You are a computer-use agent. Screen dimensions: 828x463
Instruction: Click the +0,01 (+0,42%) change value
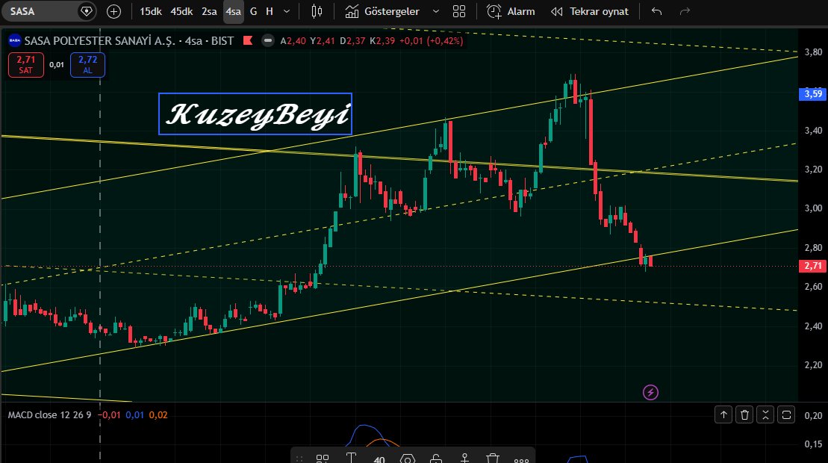pos(431,40)
